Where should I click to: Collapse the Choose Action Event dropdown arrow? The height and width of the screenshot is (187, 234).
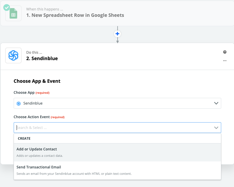pos(216,127)
